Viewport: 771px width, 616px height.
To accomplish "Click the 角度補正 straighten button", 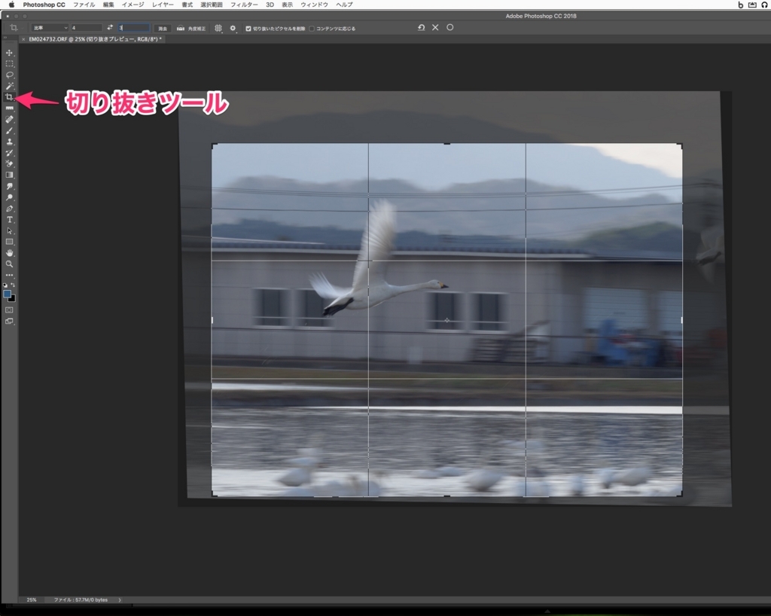I will tap(192, 28).
